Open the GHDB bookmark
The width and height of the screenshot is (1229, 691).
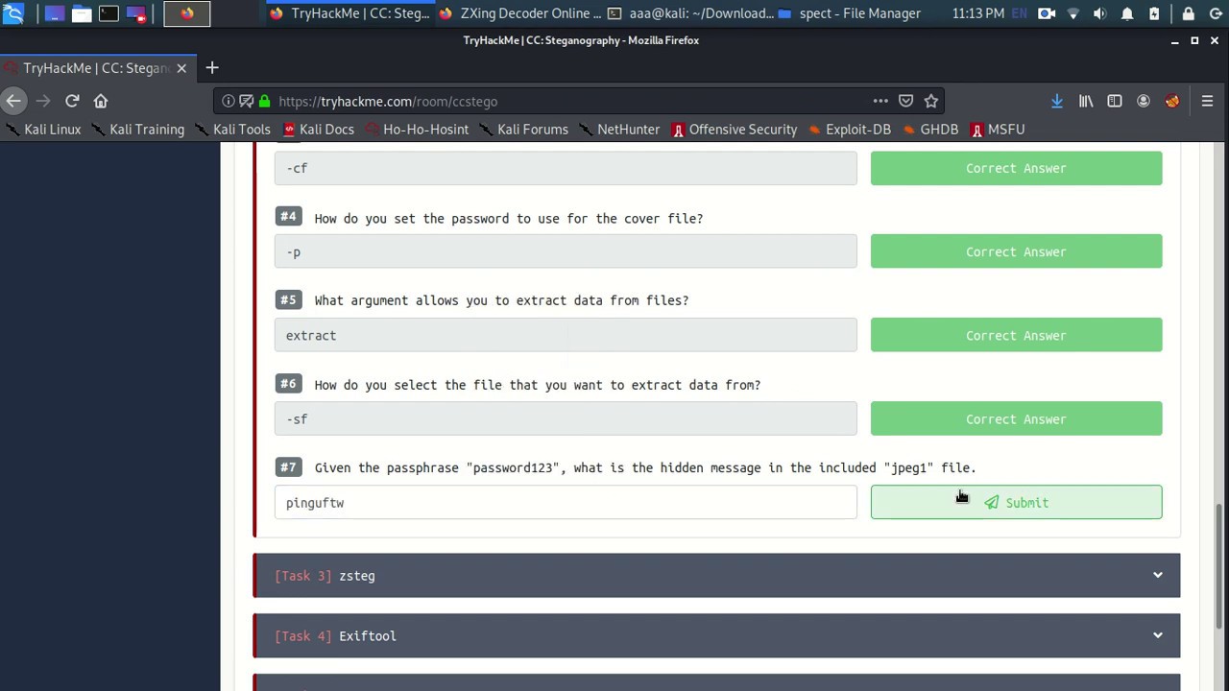click(x=928, y=130)
